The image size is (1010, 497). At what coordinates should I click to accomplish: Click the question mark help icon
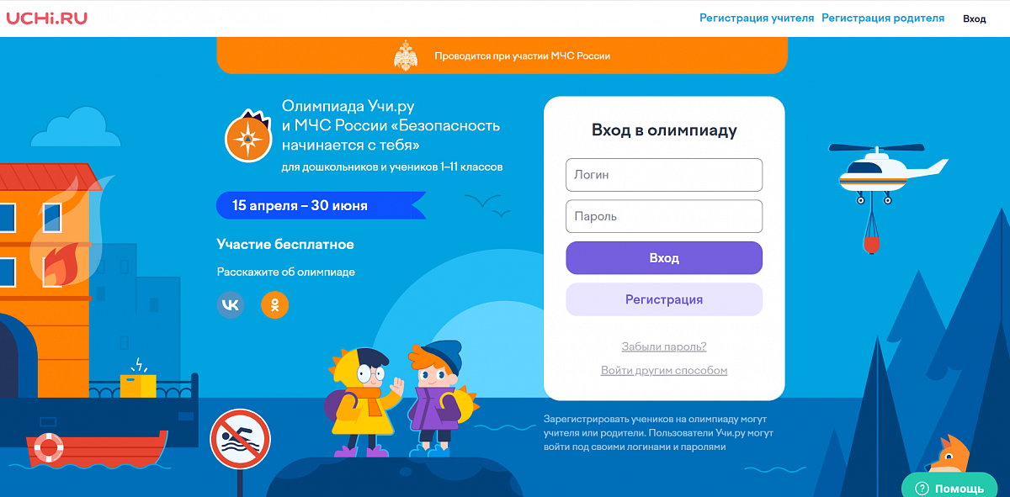(x=920, y=489)
